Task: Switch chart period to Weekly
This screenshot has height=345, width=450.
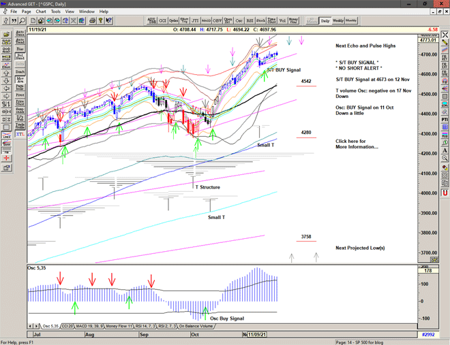Action: (338, 20)
